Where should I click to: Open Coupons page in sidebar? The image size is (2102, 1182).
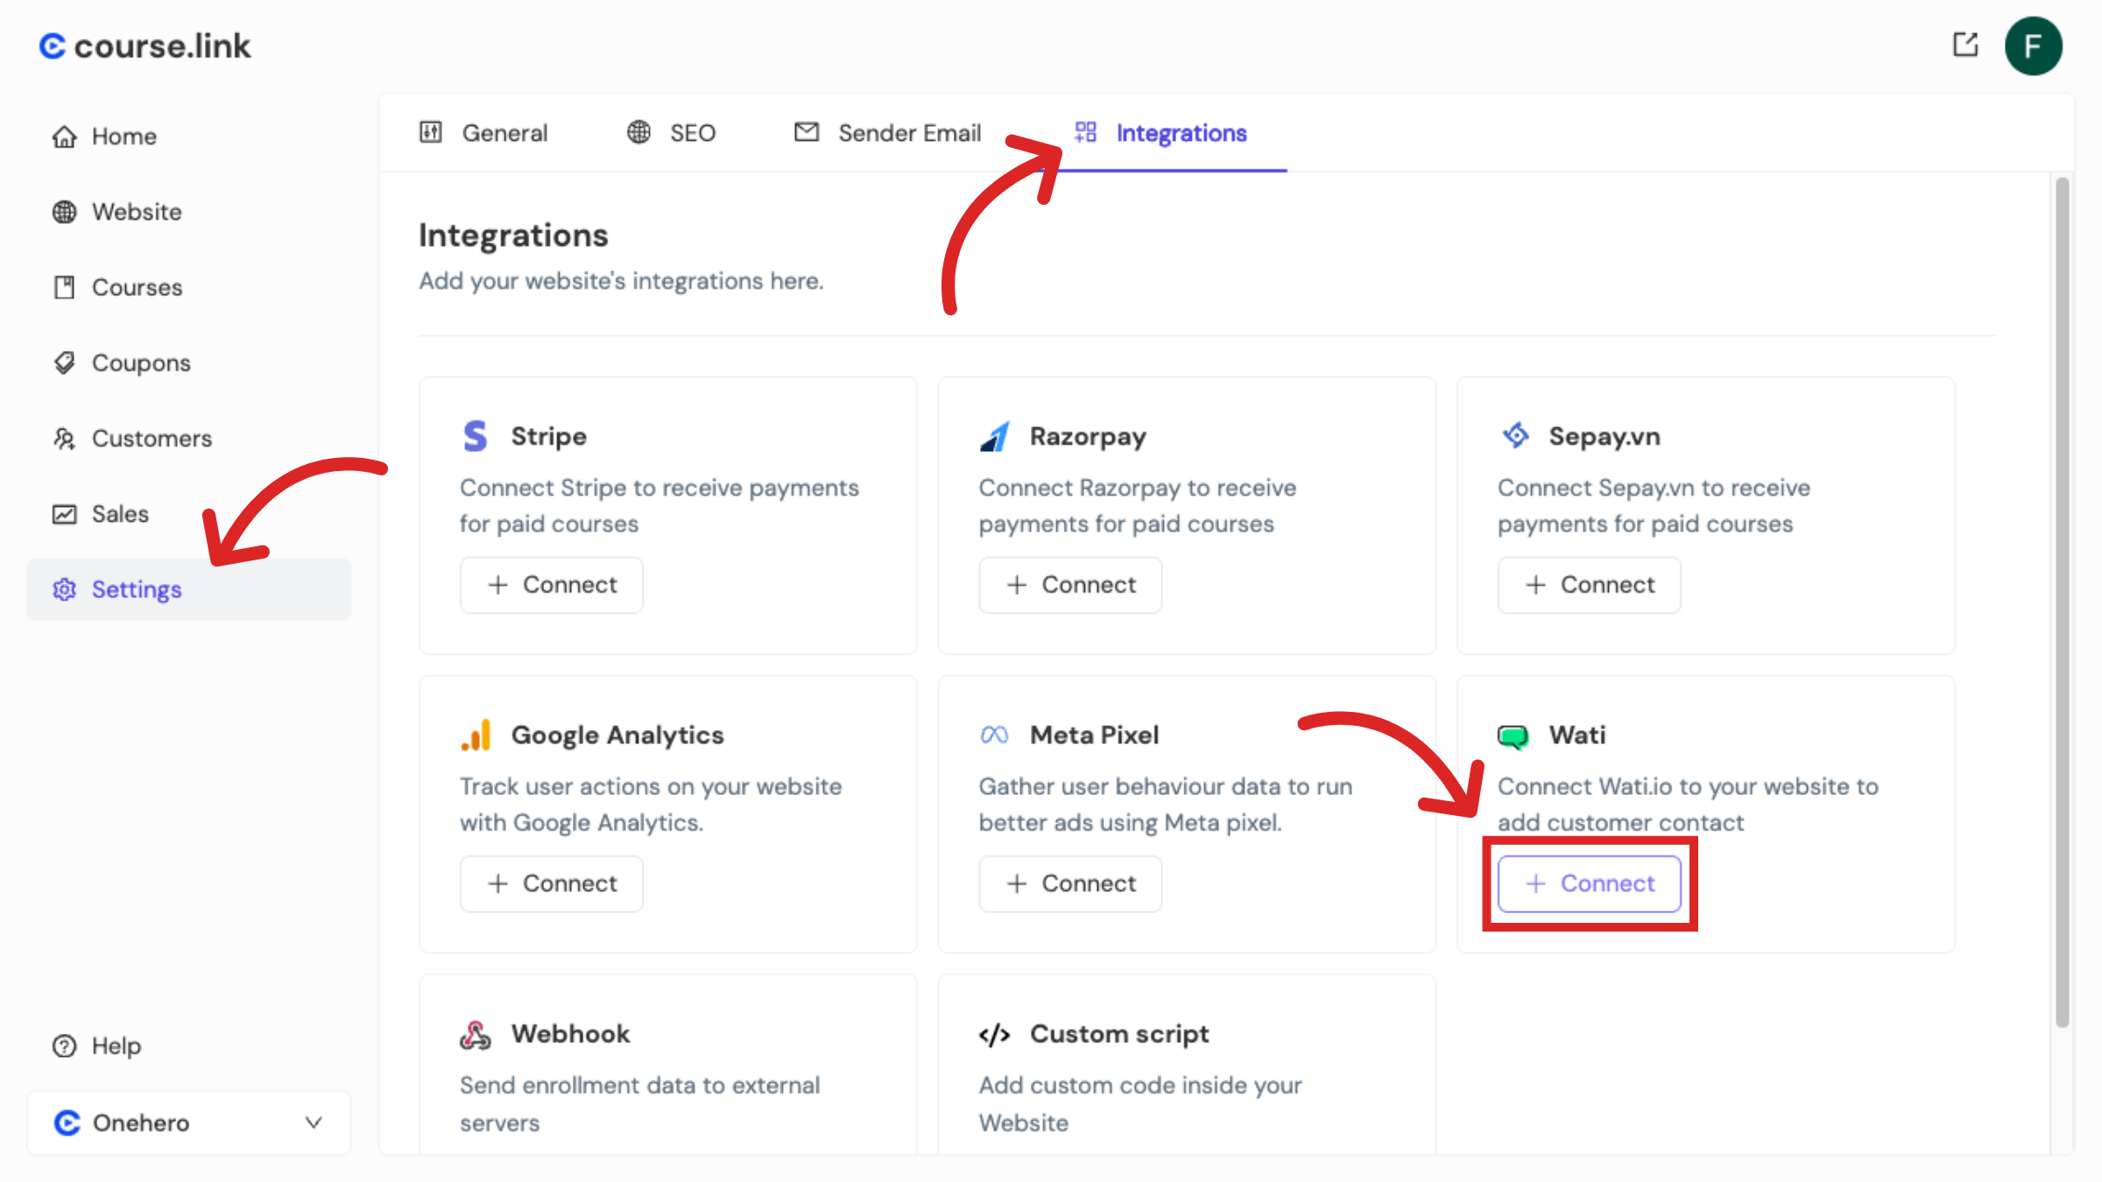click(x=140, y=362)
